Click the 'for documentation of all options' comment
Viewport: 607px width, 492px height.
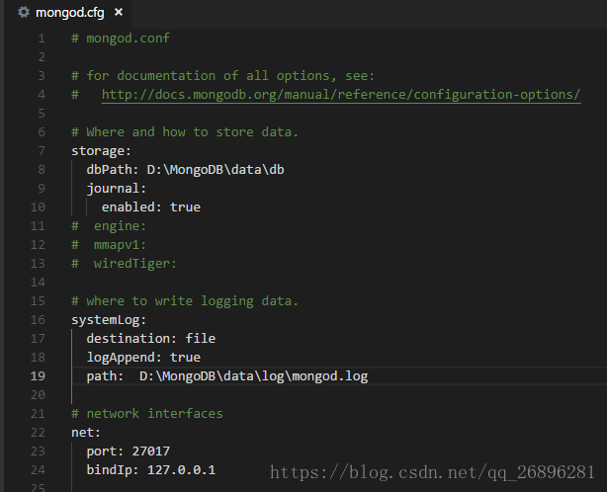tap(223, 76)
